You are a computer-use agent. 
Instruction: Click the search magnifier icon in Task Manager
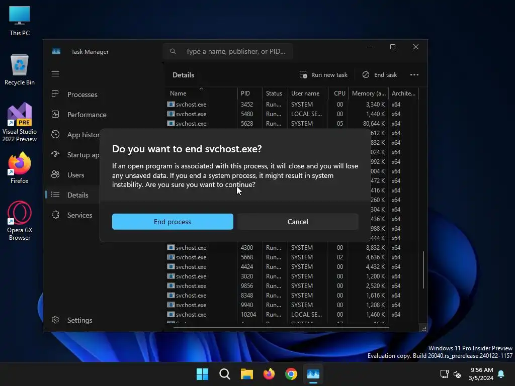[x=173, y=52]
